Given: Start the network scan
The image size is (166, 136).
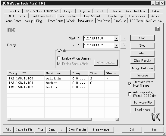Looking at the screenshot, I should coord(143,38).
